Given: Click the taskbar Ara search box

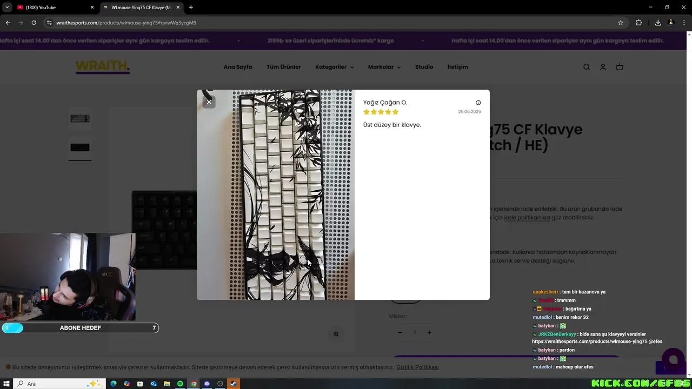Looking at the screenshot, I should point(59,384).
